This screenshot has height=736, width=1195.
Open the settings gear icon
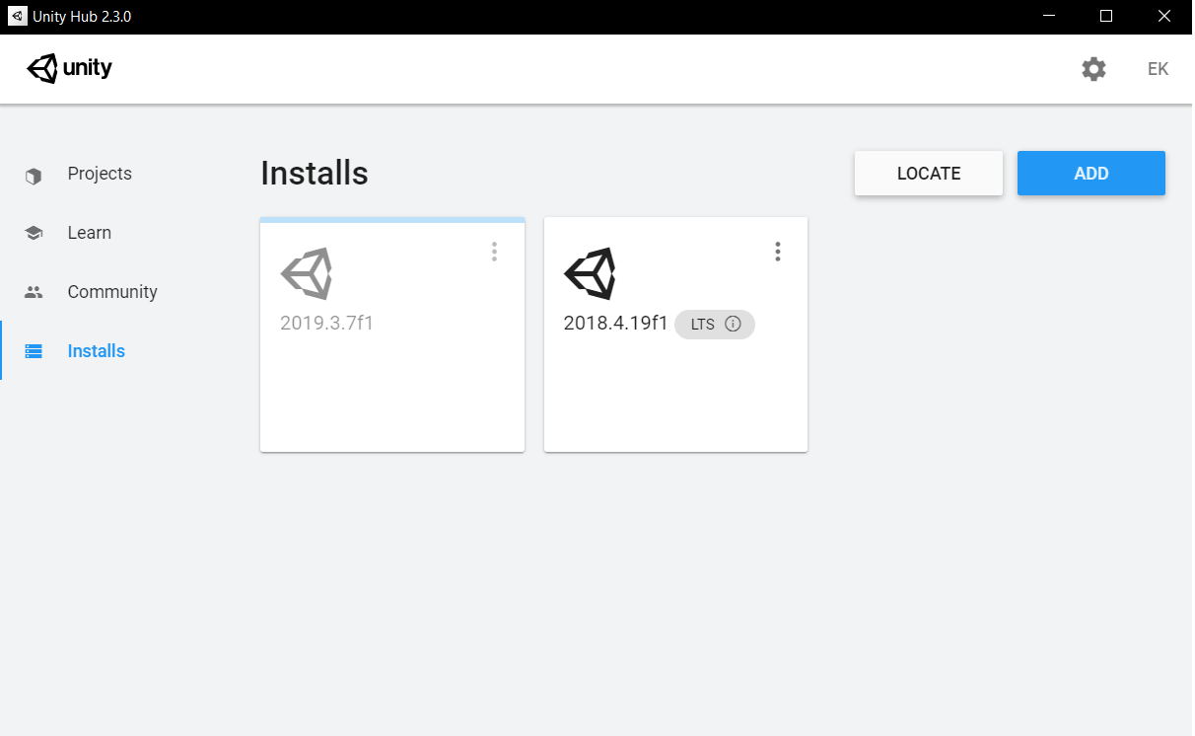click(x=1093, y=69)
